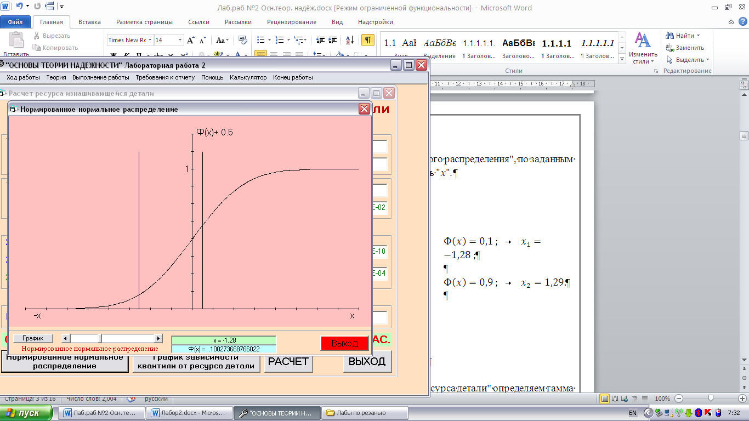Screen dimensions: 749x421
Task: Open the font size dropdown showing 14
Action: click(x=180, y=40)
